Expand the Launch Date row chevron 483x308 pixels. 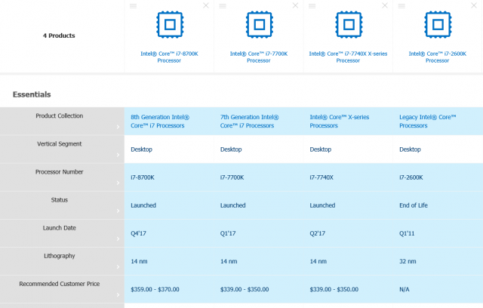click(x=118, y=239)
